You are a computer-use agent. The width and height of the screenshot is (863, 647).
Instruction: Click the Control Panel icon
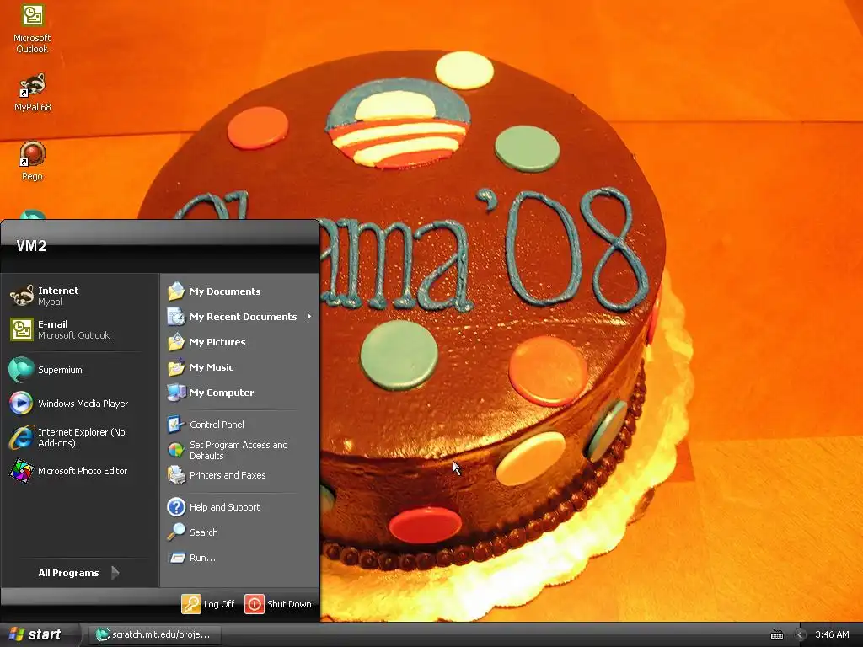[176, 425]
